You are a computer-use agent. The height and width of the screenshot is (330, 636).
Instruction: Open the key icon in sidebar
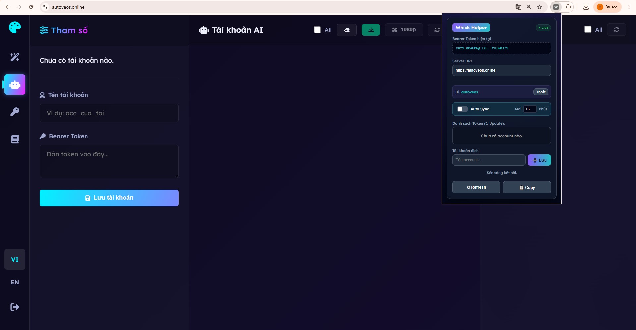tap(15, 112)
